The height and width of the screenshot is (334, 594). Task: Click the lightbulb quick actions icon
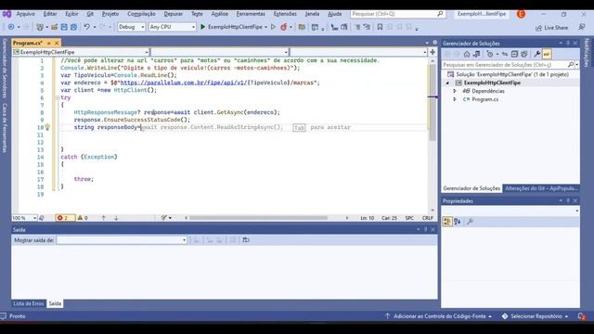[x=47, y=127]
